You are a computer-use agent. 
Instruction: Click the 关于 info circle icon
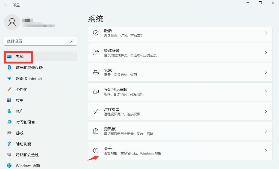pyautogui.click(x=96, y=150)
